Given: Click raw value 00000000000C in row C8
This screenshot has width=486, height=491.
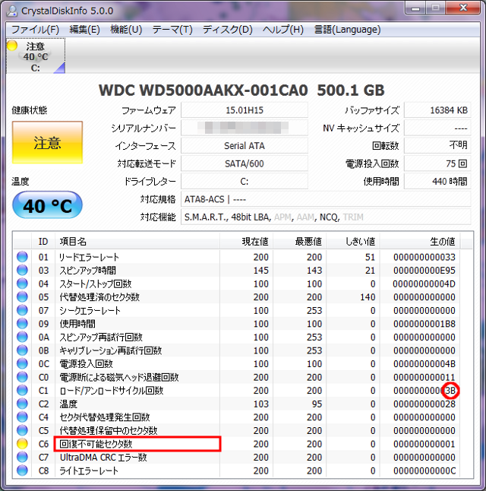Looking at the screenshot, I should pyautogui.click(x=424, y=470).
